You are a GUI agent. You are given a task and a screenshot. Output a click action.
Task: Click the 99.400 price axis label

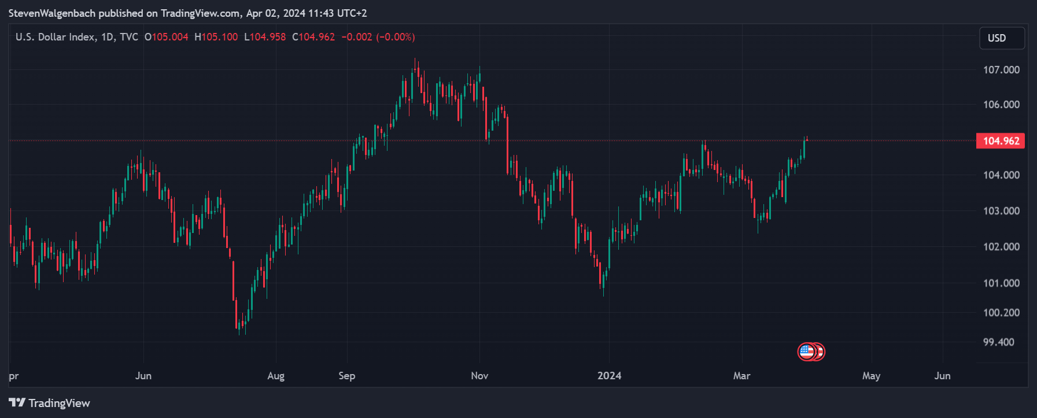(999, 342)
